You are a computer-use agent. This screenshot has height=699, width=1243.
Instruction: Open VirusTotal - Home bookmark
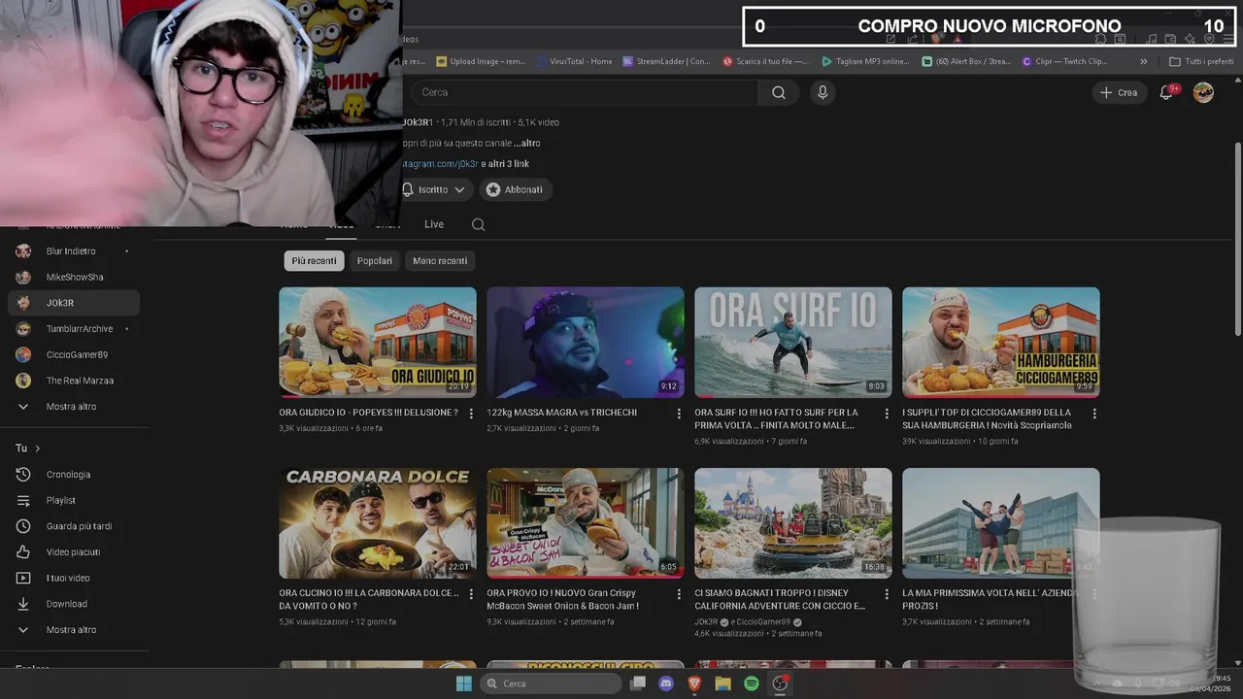(574, 61)
